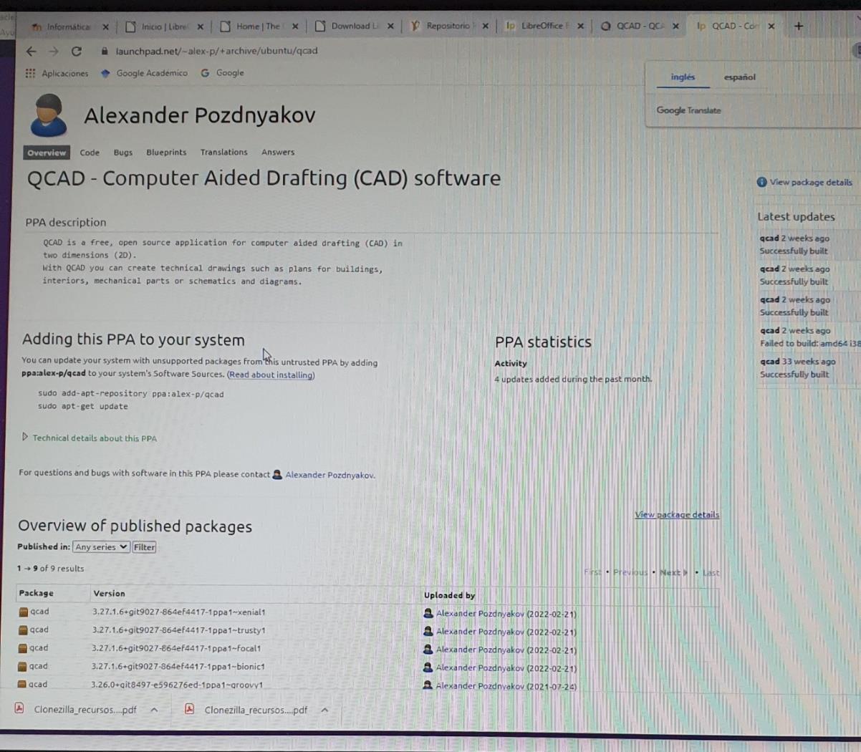The image size is (861, 752).
Task: Click the qcad package icon in trusty row
Action: coord(23,630)
